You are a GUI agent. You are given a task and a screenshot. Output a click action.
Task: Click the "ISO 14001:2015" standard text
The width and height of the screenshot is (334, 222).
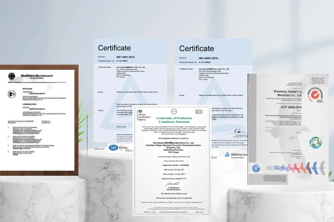coord(125,57)
